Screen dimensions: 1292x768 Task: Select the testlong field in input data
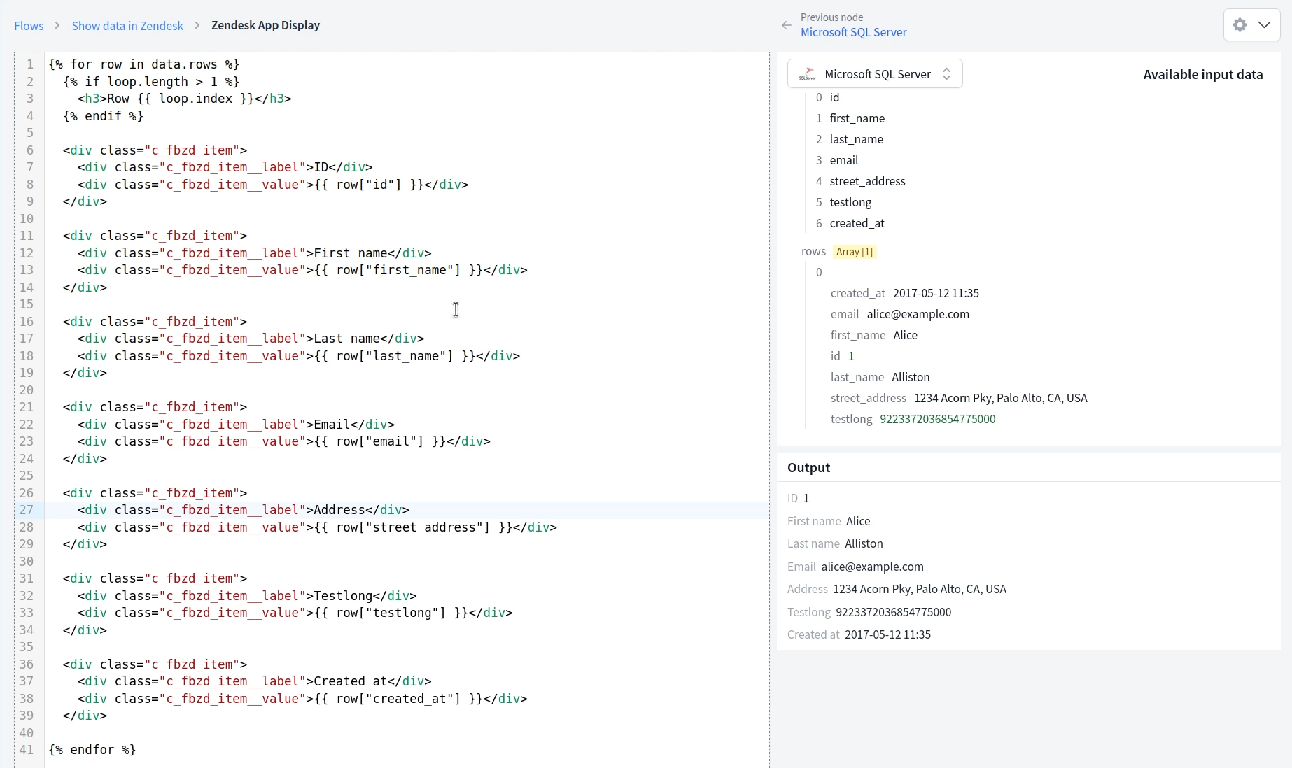click(850, 202)
